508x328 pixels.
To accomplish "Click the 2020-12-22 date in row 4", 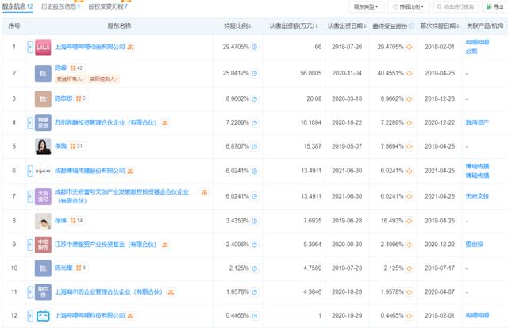I will pos(440,122).
